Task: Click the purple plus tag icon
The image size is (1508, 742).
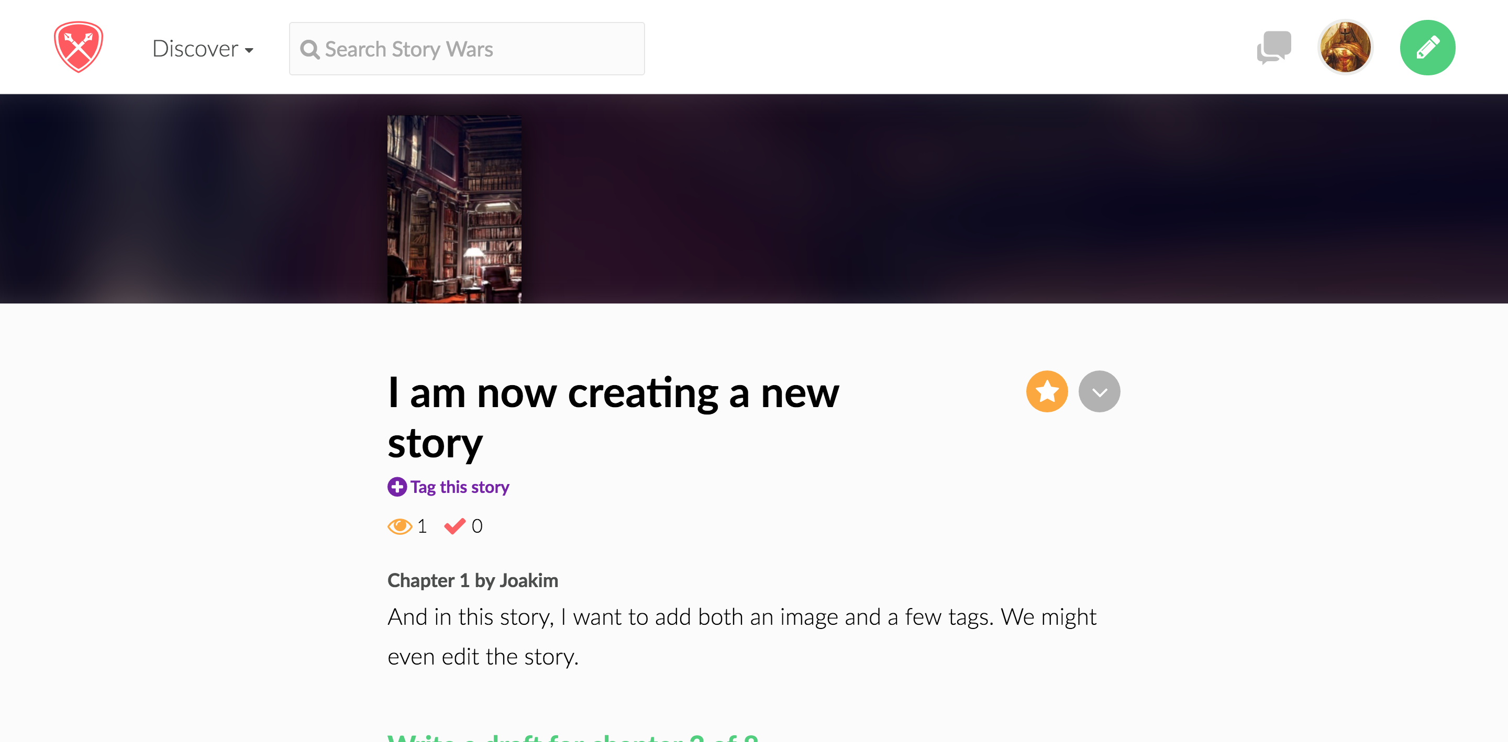Action: coord(397,486)
